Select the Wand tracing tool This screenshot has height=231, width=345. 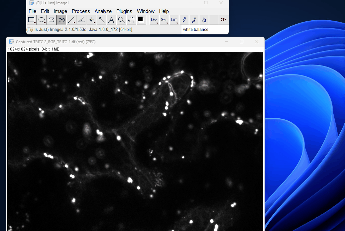101,20
